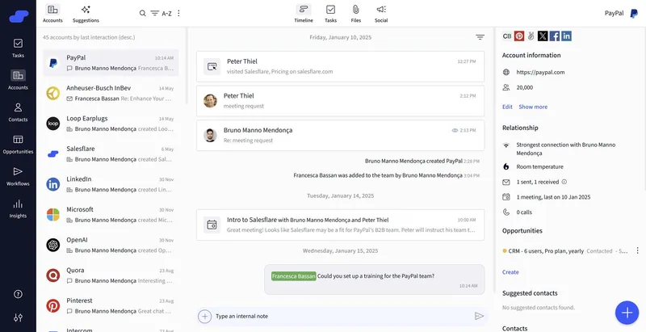Click the email opened eye icon
Screen dimensions: 646x332
[455, 130]
